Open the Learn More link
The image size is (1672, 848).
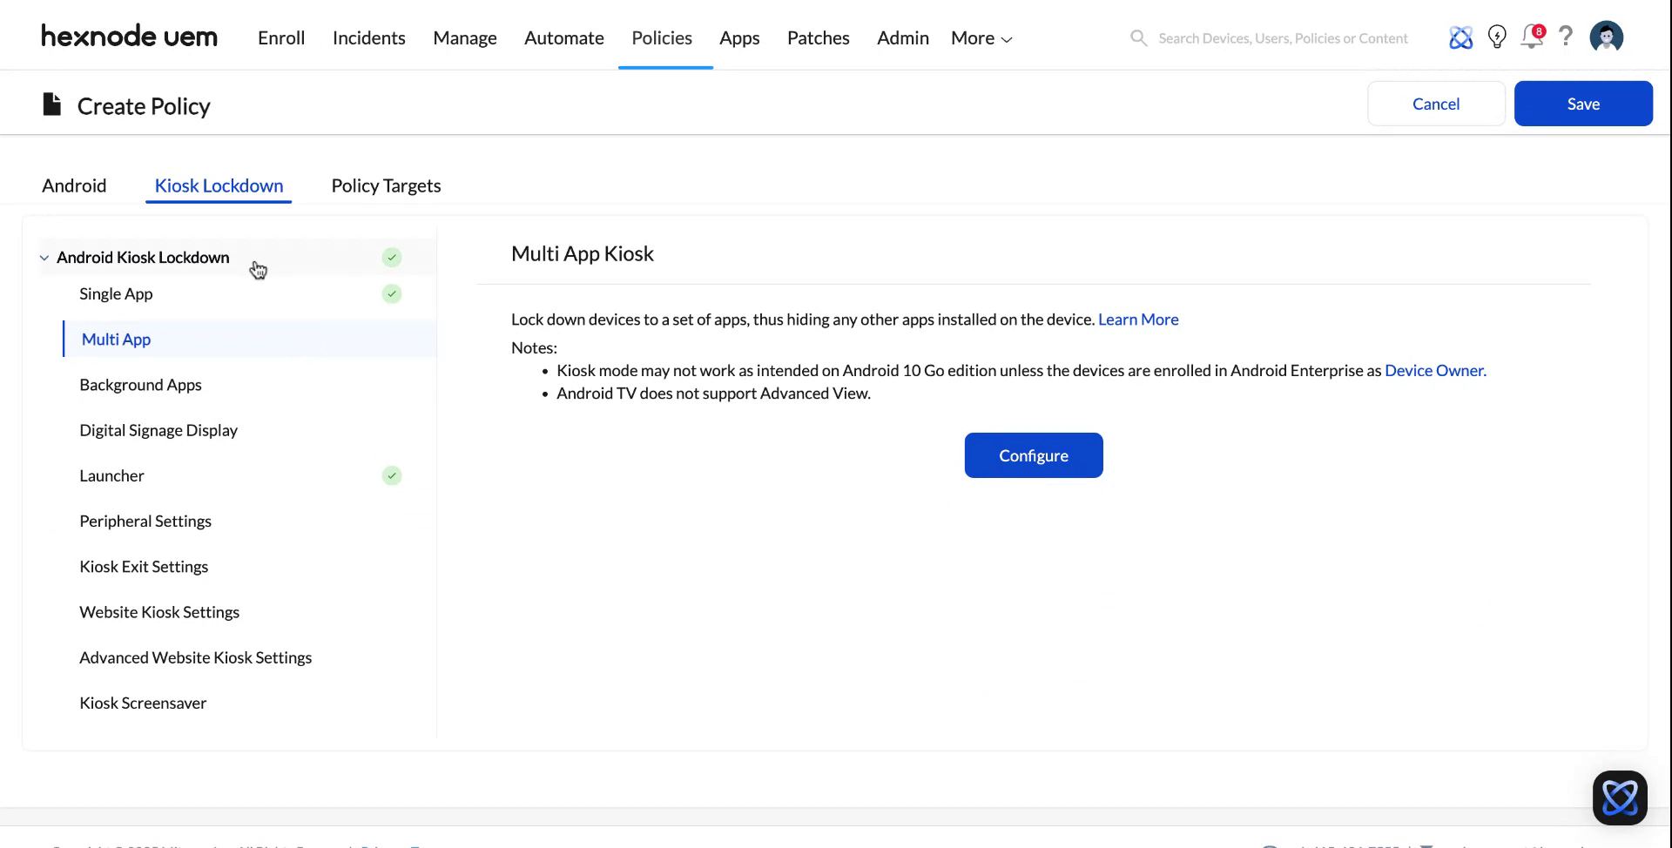point(1138,320)
